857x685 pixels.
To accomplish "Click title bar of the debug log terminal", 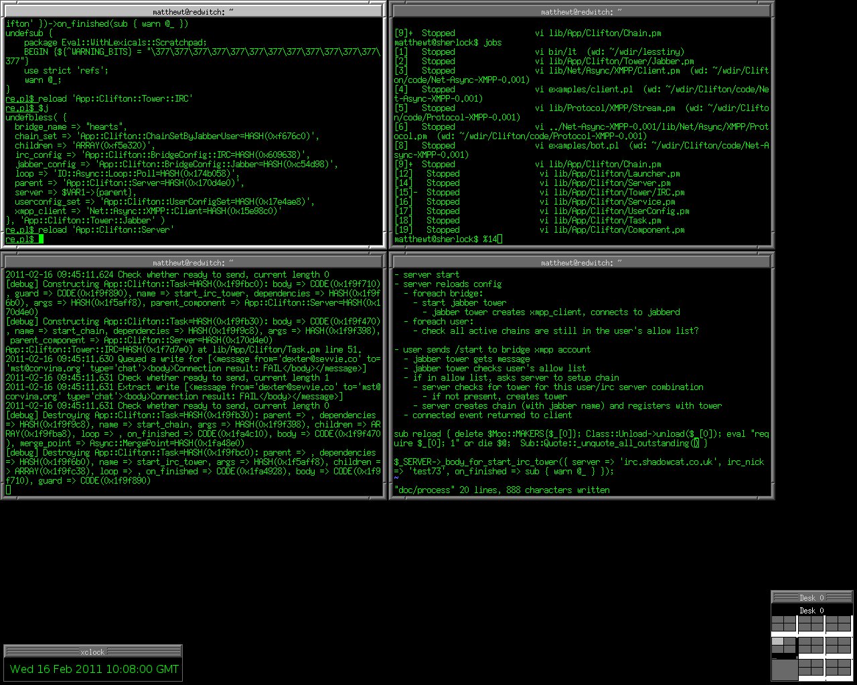I will point(193,263).
